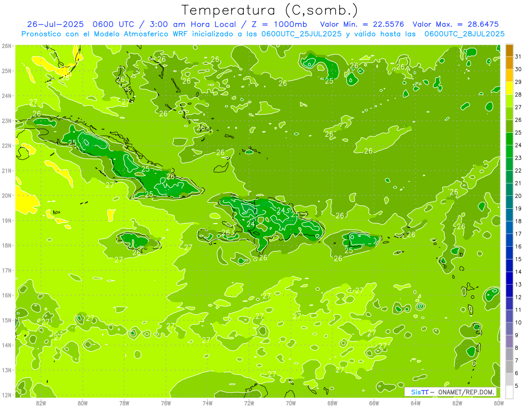The image size is (530, 409).
Task: Click the '15' label on color scale
Action: tap(519, 259)
